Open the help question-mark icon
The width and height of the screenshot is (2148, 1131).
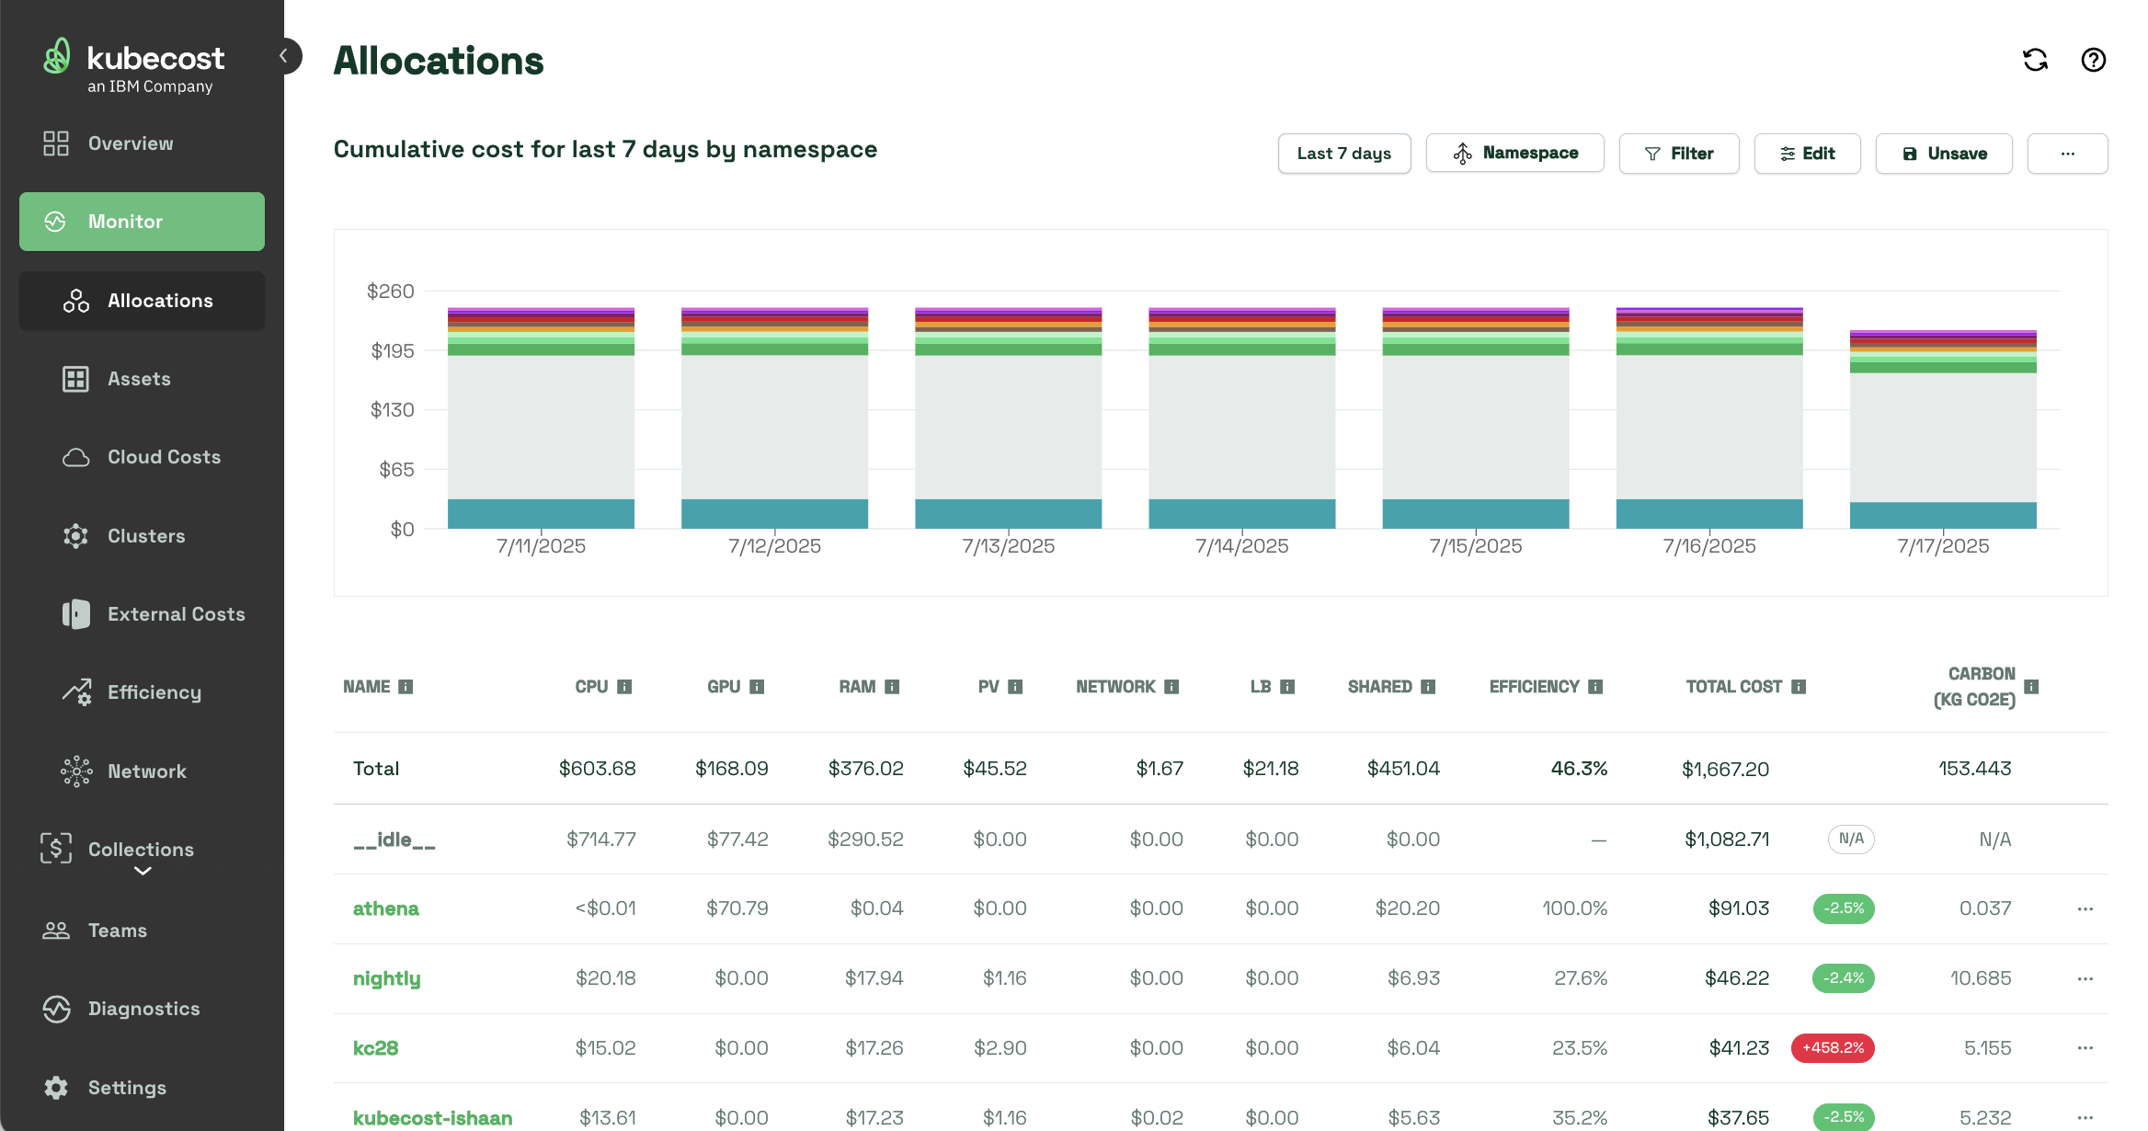(2093, 61)
